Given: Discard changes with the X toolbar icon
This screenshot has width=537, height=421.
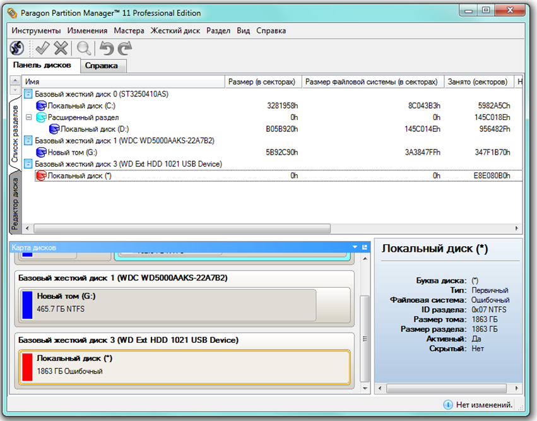Looking at the screenshot, I should [61, 48].
